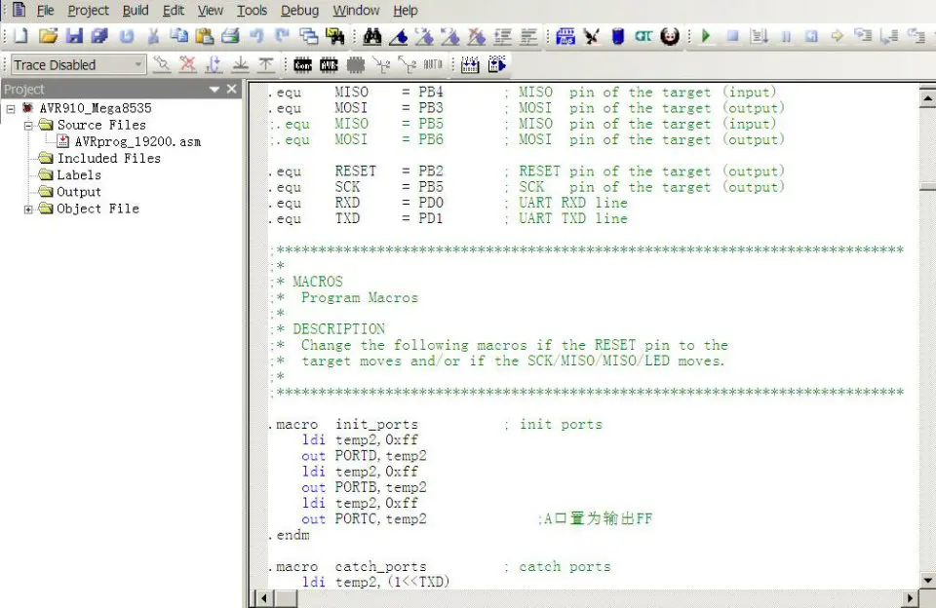Open the Build menu
Screen dimensions: 936x608
136,10
